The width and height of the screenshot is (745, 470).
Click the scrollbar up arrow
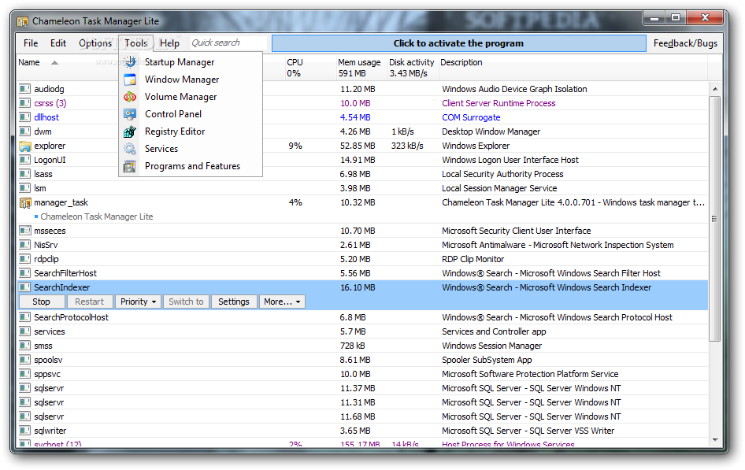(x=715, y=89)
